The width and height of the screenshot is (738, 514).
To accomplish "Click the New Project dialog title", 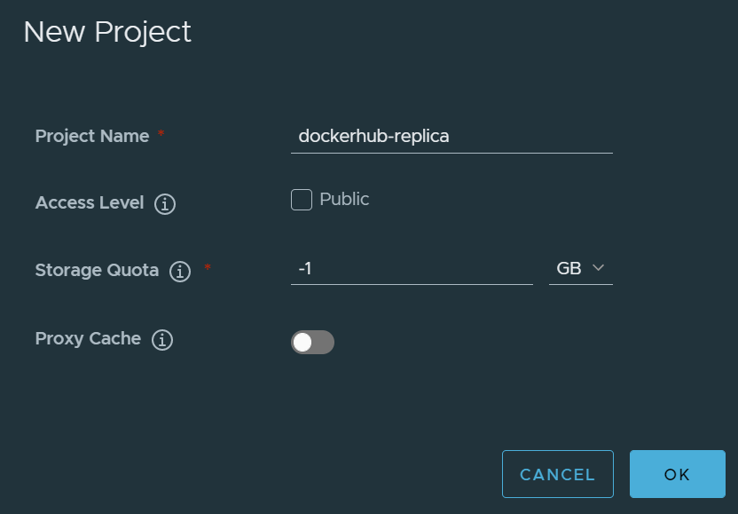I will pos(107,32).
